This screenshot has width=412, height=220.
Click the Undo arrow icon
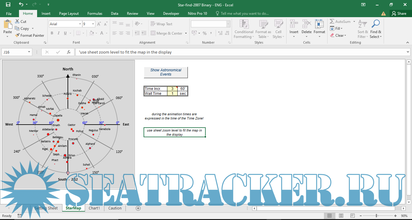21,5
